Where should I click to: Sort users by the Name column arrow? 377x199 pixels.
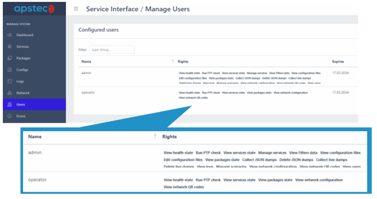(173, 62)
